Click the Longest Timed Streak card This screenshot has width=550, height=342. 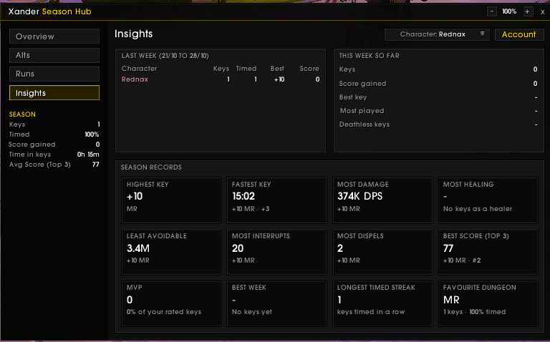(x=382, y=303)
